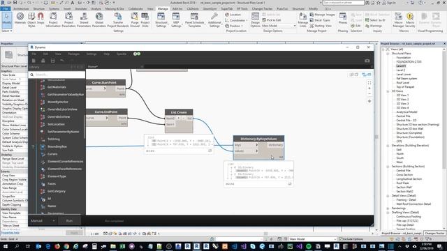Open the Snaps settings magnet icon

(41, 19)
